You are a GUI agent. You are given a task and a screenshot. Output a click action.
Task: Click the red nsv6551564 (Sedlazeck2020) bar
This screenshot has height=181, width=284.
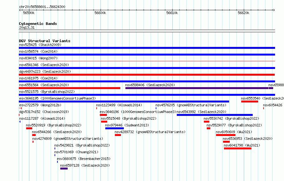click(70, 88)
